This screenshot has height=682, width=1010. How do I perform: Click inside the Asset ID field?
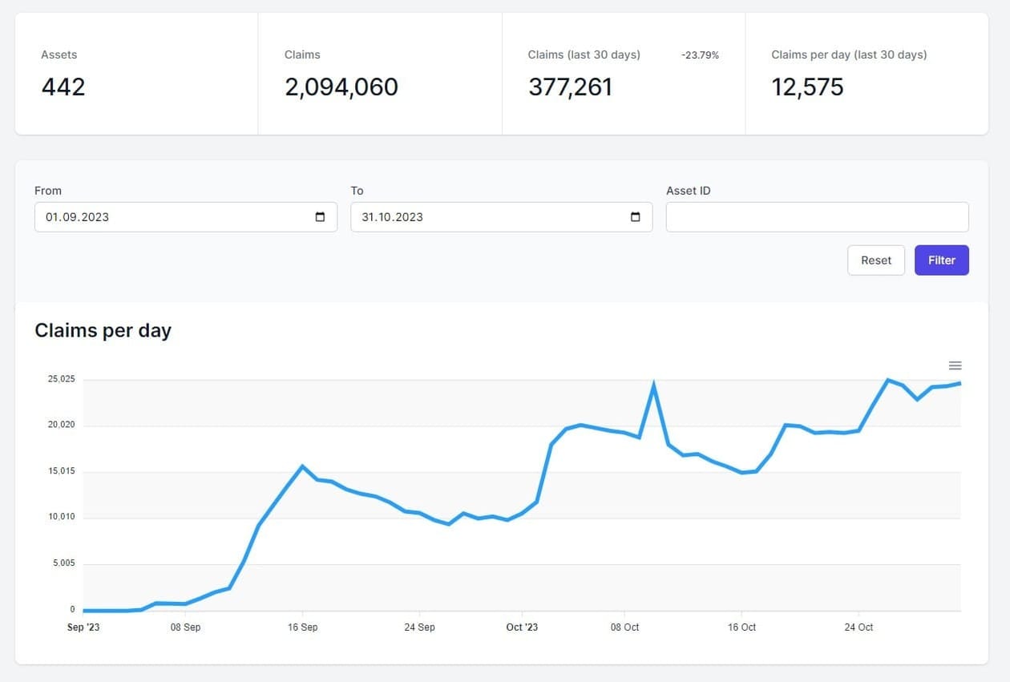tap(816, 216)
